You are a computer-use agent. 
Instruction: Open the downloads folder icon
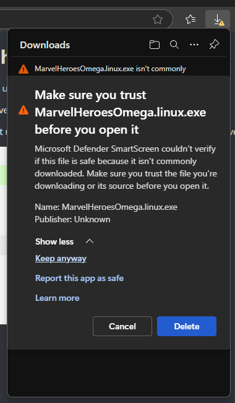[x=155, y=45]
